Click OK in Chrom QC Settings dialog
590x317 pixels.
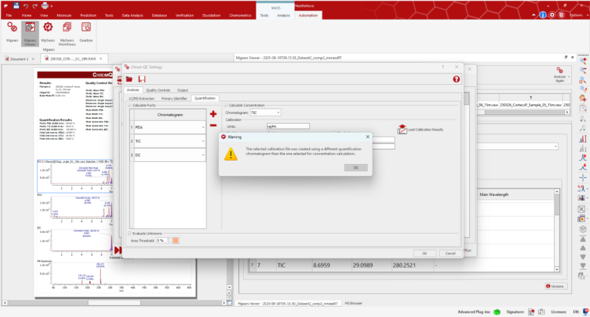[425, 253]
